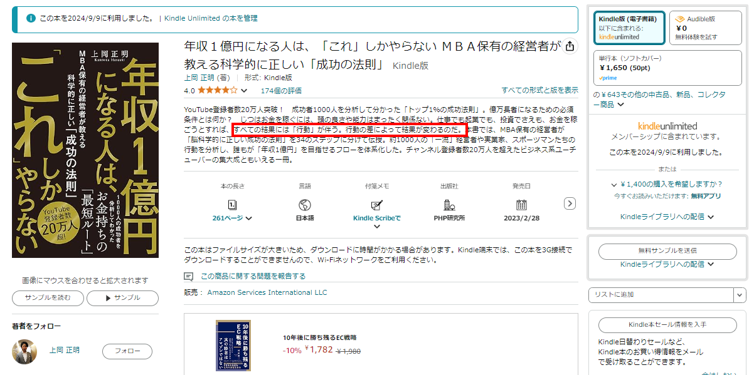Click the next arrow in the details carousel

click(x=570, y=203)
